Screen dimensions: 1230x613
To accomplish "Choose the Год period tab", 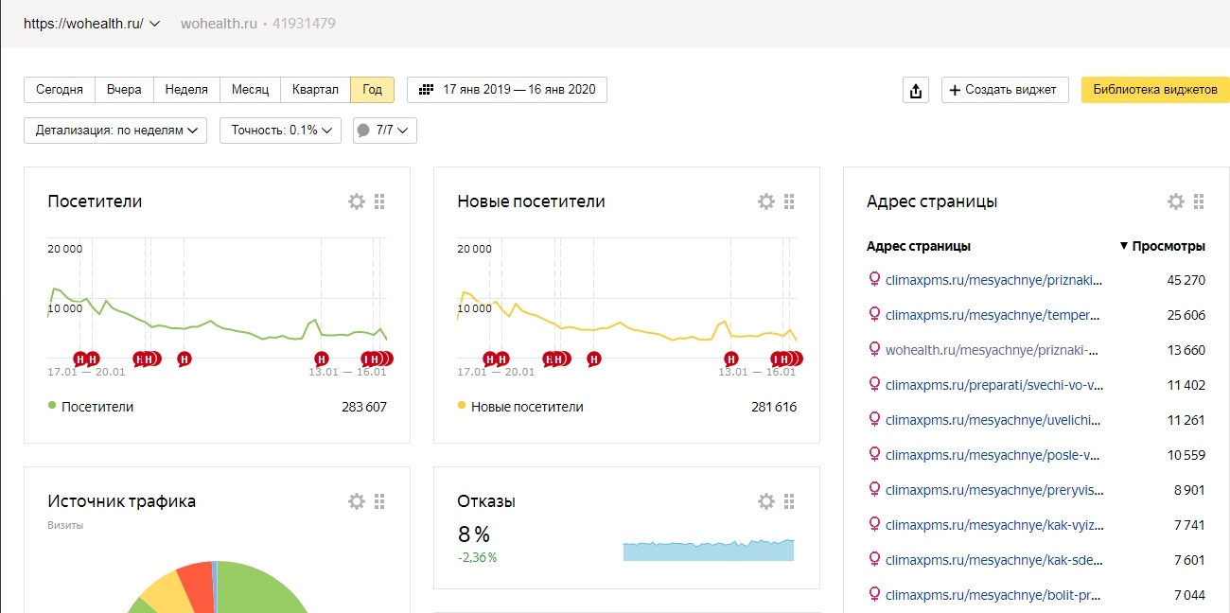I will pyautogui.click(x=372, y=90).
